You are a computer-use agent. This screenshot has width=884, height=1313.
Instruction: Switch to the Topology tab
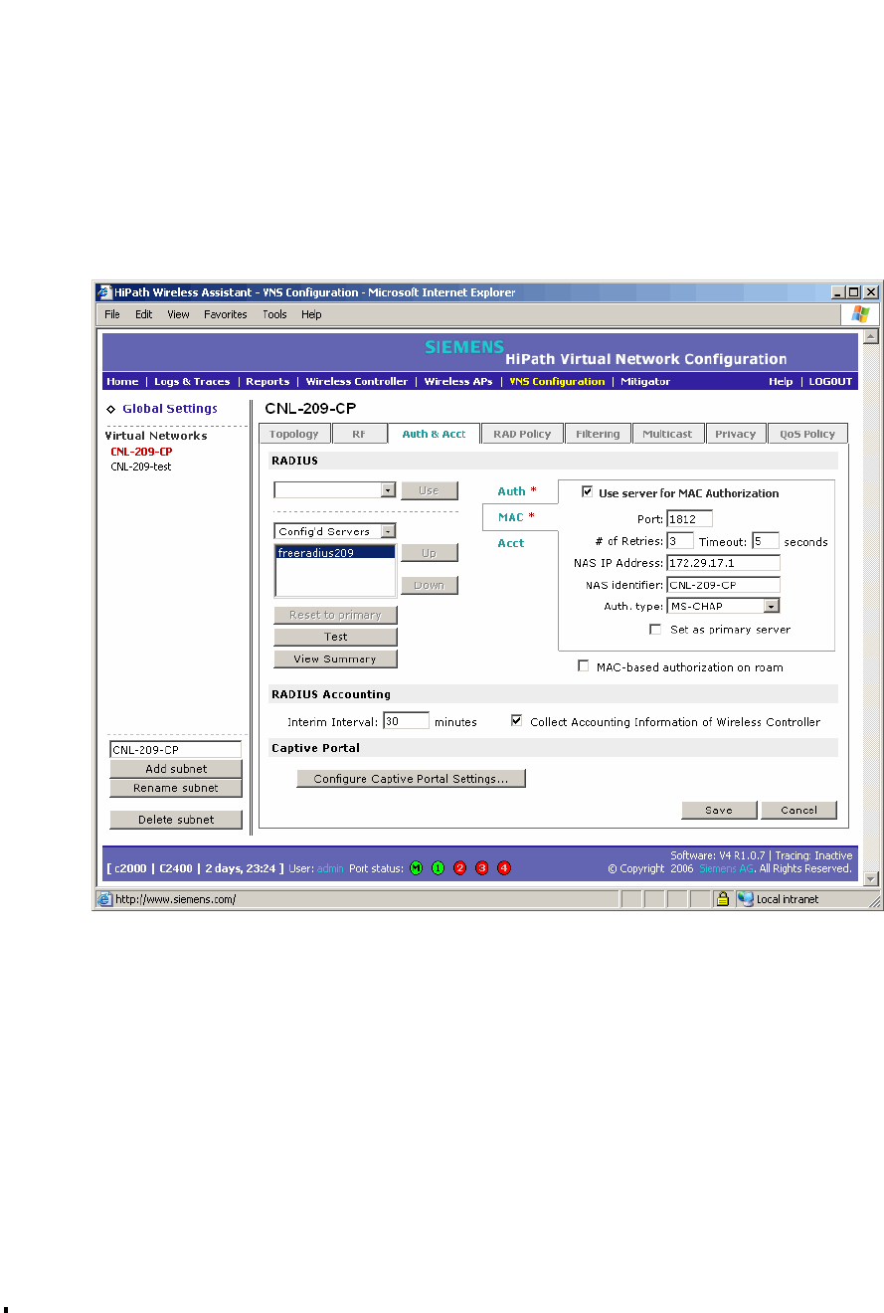tap(294, 434)
